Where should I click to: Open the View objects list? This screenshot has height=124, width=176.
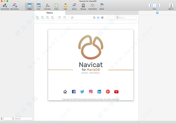click(38, 6)
